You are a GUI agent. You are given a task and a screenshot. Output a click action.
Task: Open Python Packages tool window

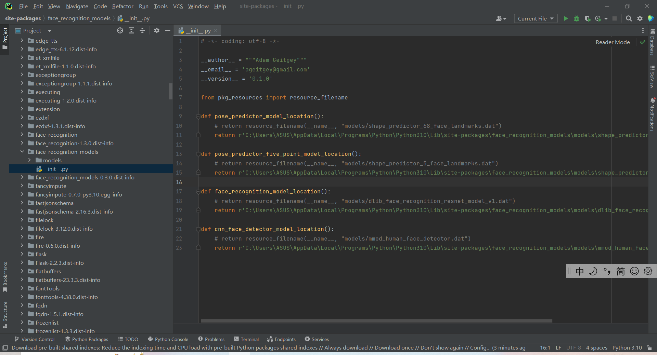coord(87,339)
